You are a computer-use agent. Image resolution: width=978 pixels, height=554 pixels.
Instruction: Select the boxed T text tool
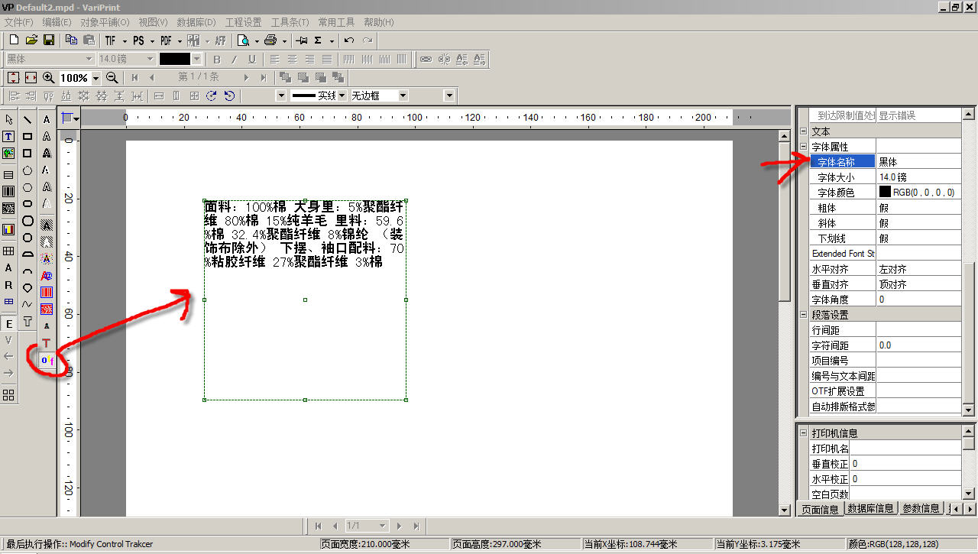[x=8, y=136]
